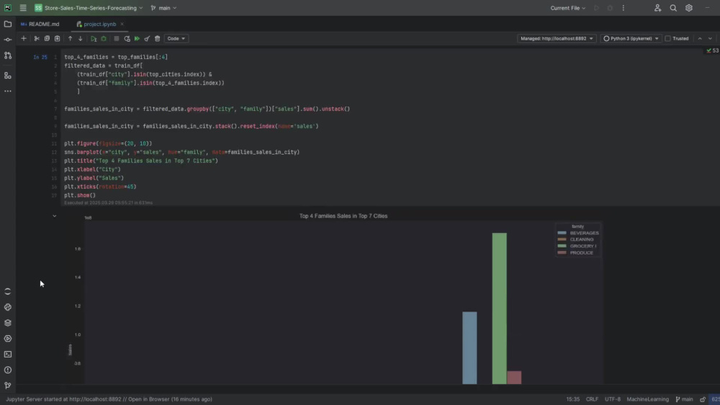Open more run actions vertical-dots menu
Image resolution: width=720 pixels, height=405 pixels.
click(623, 8)
